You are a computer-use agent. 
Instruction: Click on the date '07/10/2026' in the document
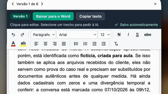116,90
